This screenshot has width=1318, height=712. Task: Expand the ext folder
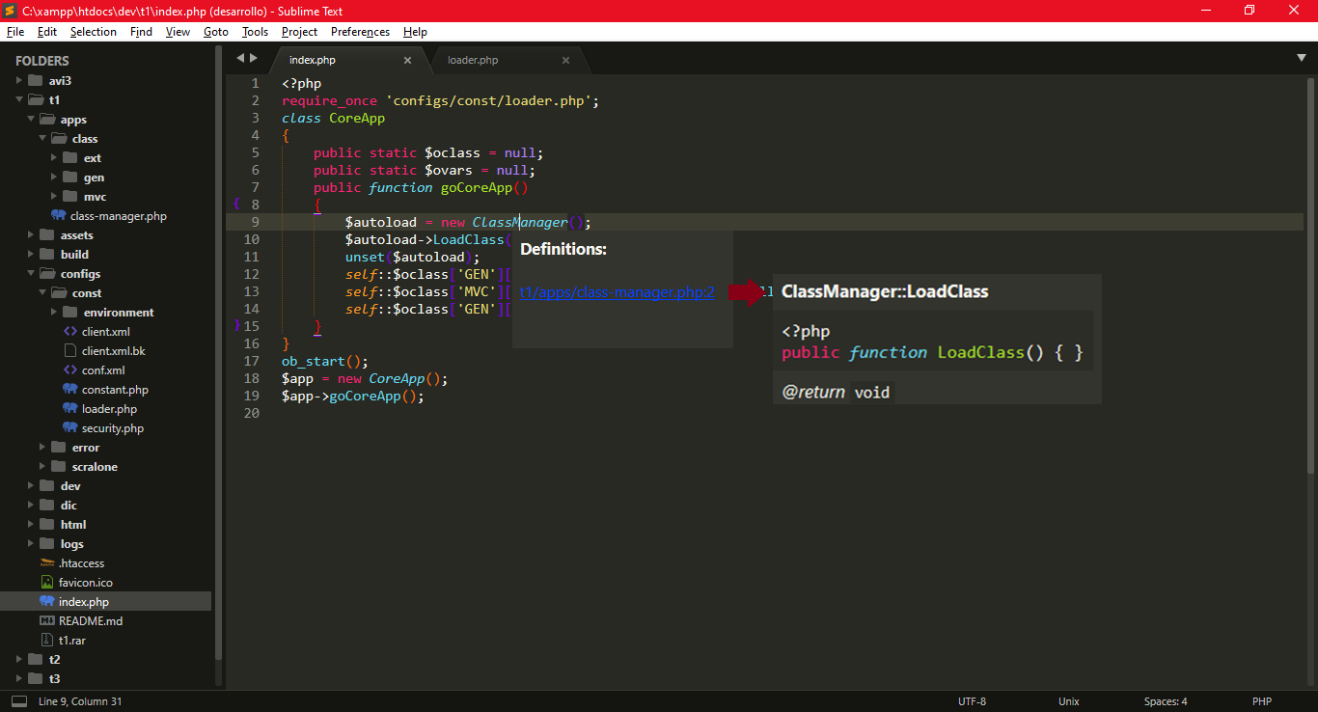click(54, 157)
